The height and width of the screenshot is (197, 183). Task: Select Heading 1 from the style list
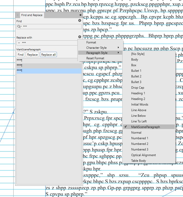click(138, 93)
